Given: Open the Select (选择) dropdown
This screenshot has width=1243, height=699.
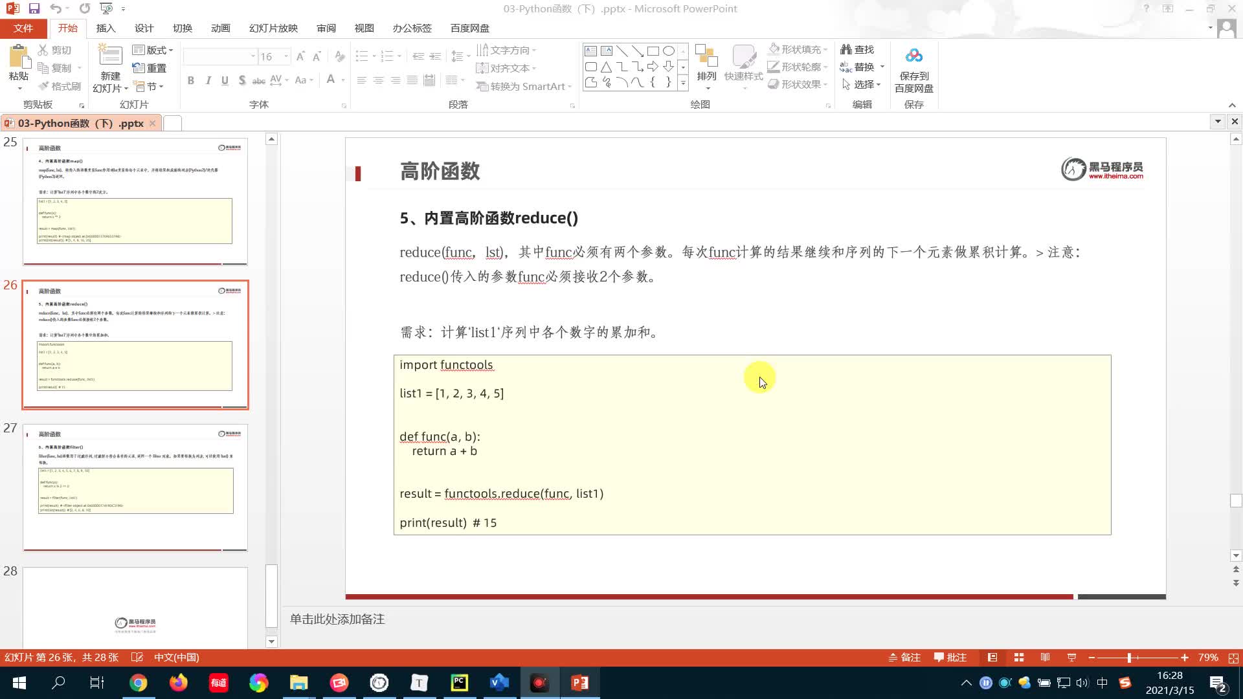Looking at the screenshot, I should click(x=861, y=84).
